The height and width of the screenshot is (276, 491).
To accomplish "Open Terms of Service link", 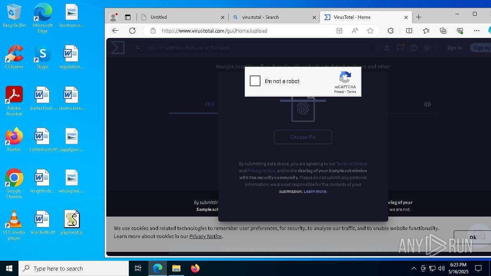I will [x=352, y=164].
